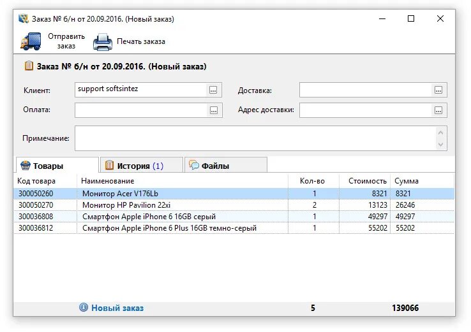Sort by the Код товара column header
This screenshot has height=332, width=471.
45,181
